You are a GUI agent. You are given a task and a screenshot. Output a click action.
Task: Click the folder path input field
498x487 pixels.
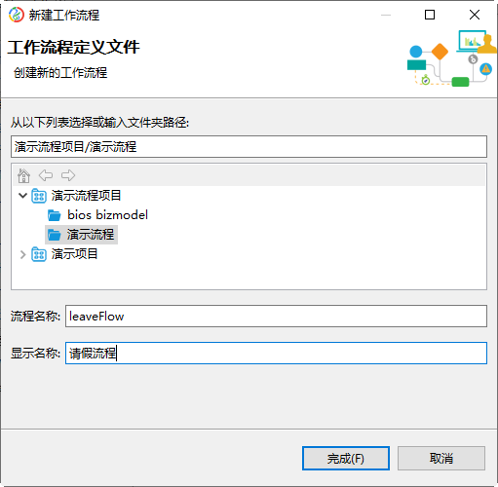click(249, 147)
